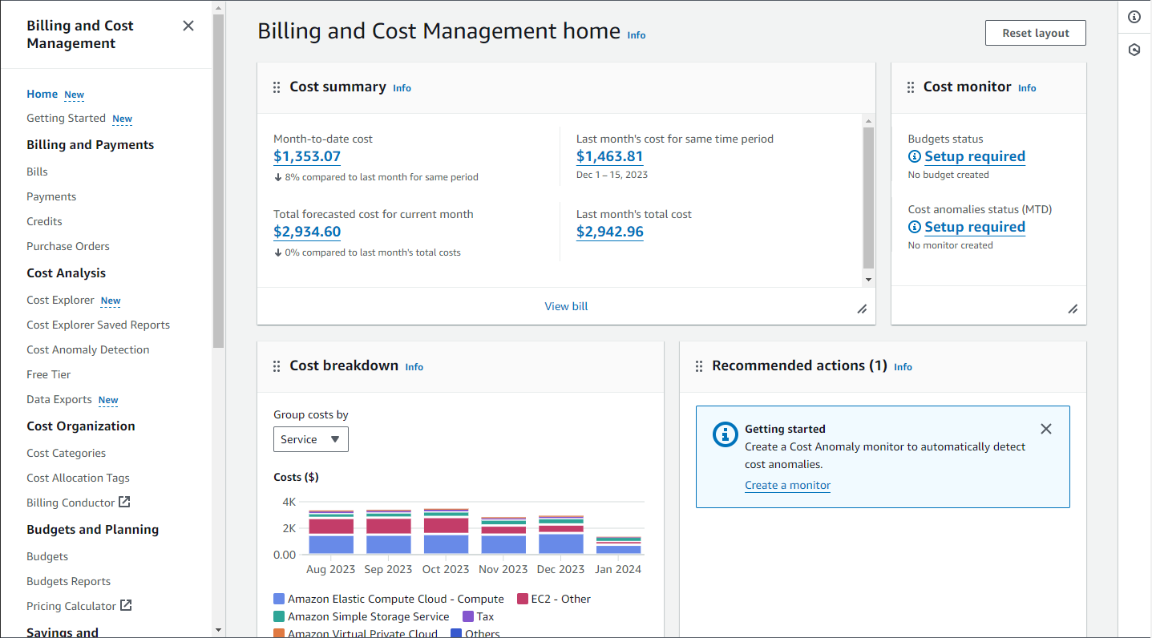The width and height of the screenshot is (1152, 638).
Task: Click the sidebar vertical scrollbar thumb
Action: 218,180
